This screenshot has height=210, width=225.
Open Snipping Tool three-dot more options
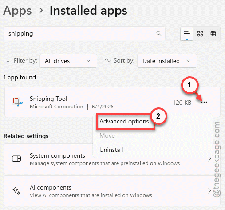tap(204, 102)
